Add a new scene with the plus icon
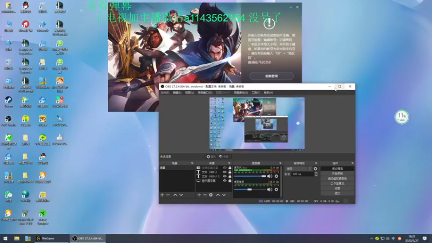This screenshot has height=243, width=432. coord(162,195)
